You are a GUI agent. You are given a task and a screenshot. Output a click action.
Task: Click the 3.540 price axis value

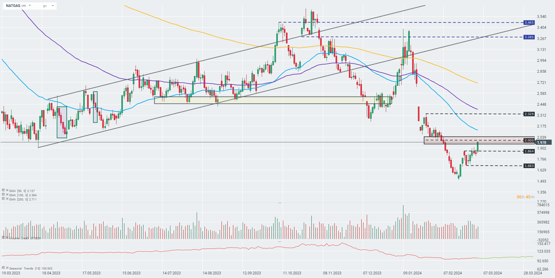click(542, 17)
